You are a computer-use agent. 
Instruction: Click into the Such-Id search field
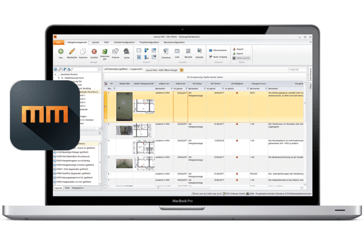(297, 70)
